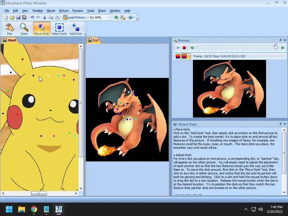Select the plain gradient preview mode icon

pos(178,56)
